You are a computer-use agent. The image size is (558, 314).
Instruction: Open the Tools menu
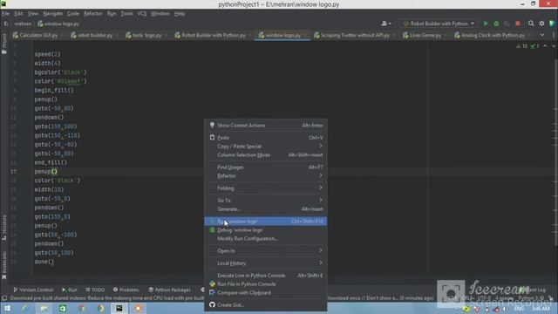126,14
